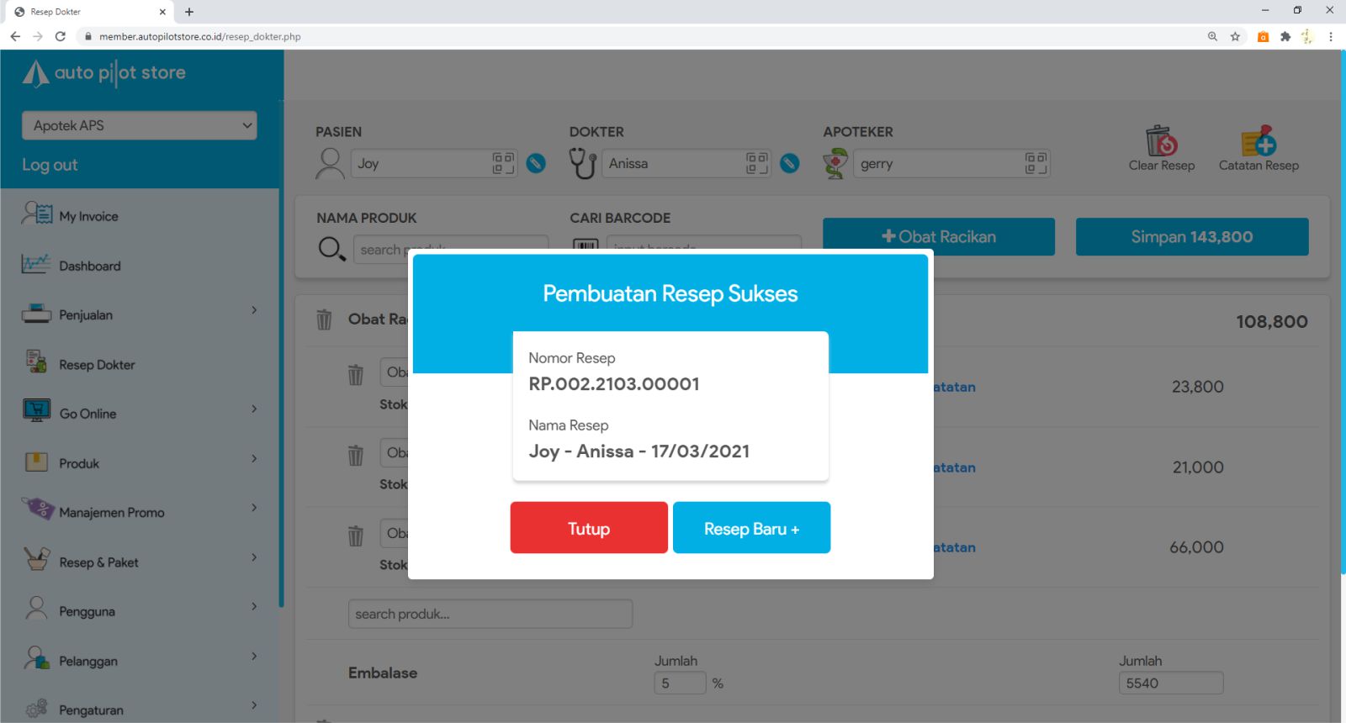This screenshot has width=1346, height=723.
Task: Open My Invoice in the sidebar
Action: [88, 216]
